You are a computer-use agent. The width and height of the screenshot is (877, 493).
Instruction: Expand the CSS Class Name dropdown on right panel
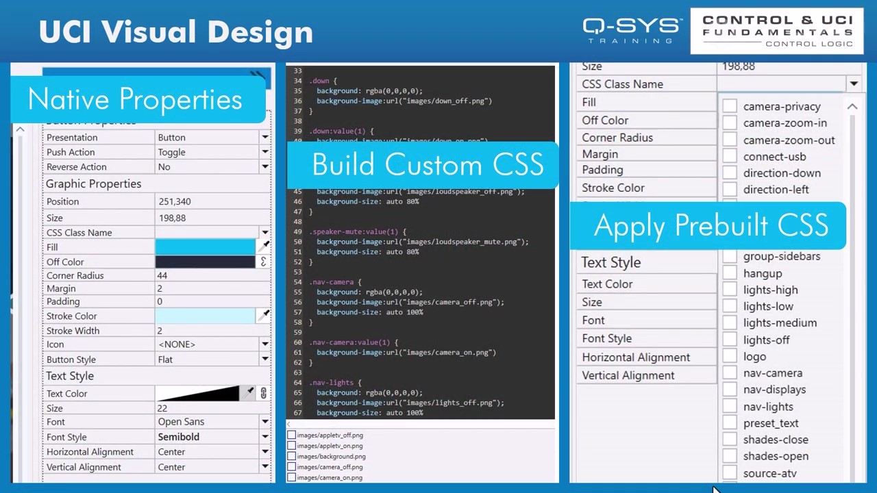[x=853, y=84]
